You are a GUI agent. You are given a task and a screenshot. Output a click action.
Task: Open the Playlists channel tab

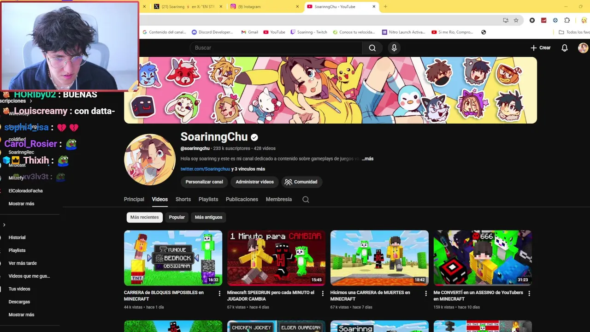tap(208, 200)
